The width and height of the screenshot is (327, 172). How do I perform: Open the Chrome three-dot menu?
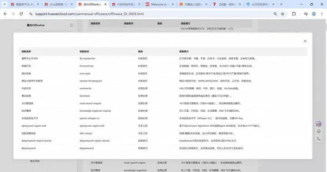click(x=322, y=14)
